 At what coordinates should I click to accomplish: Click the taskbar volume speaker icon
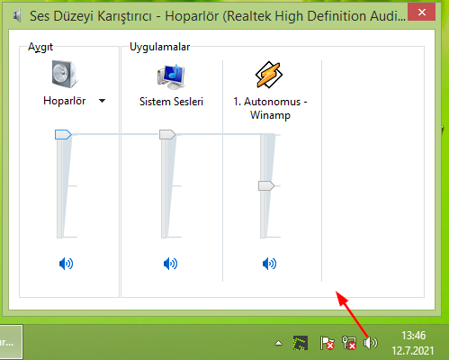[x=371, y=343]
